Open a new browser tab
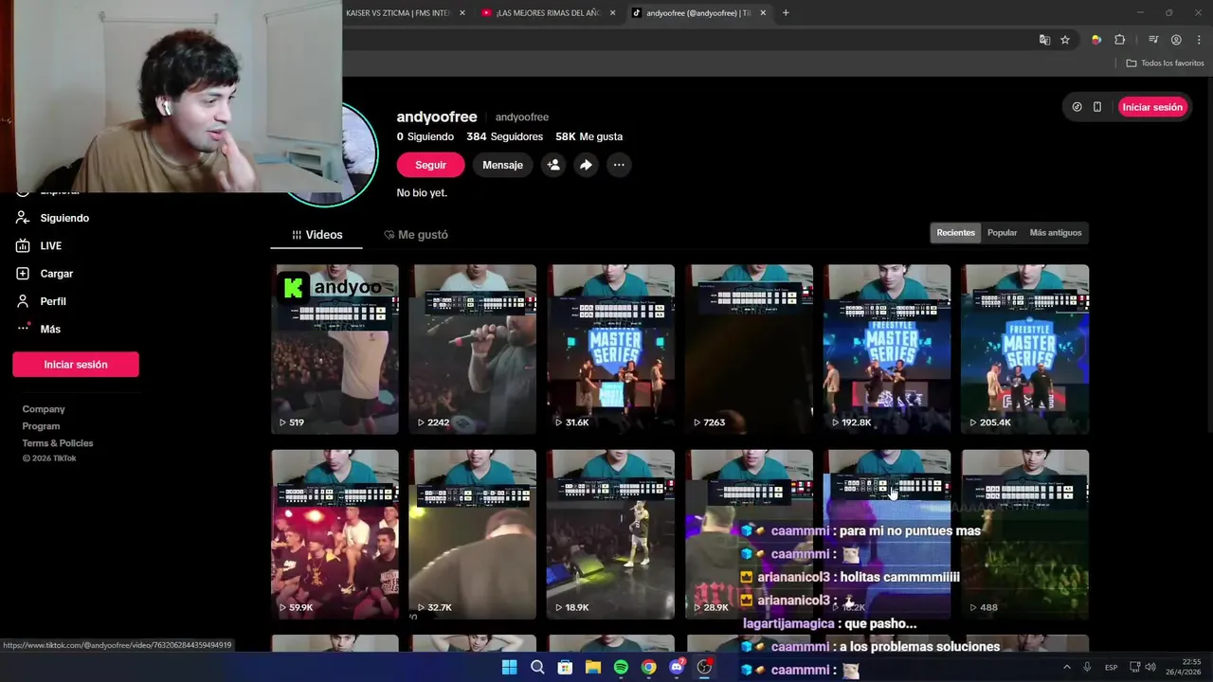Screen dimensions: 1213x682 [x=786, y=13]
